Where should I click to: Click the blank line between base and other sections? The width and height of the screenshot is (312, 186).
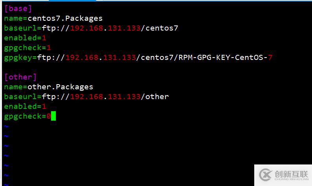tap(156, 67)
